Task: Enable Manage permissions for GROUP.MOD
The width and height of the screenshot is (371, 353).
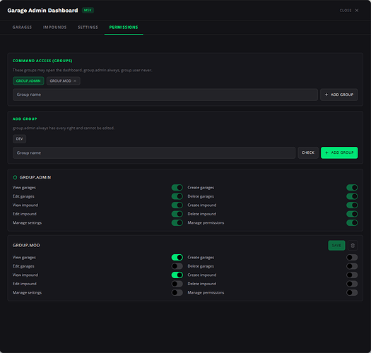Action: (x=352, y=293)
